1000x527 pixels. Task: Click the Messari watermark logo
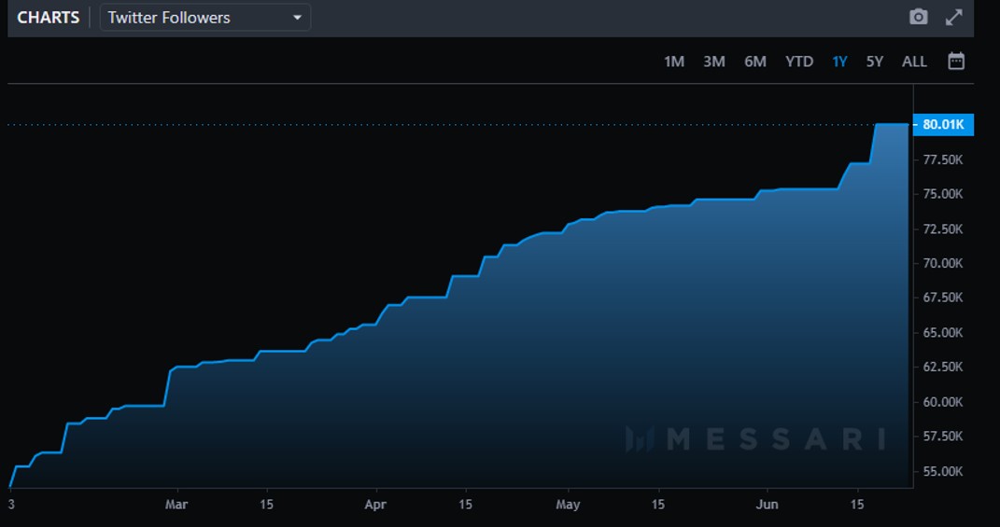pos(754,438)
